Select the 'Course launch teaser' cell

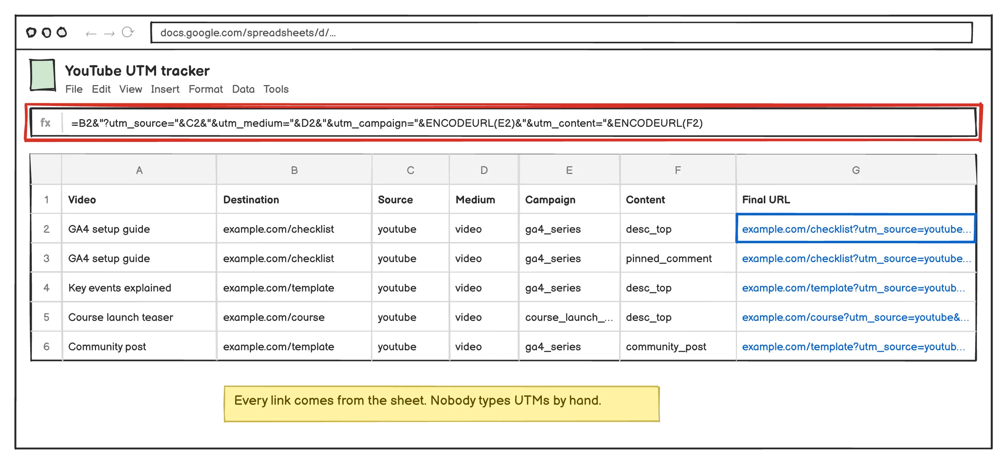pos(139,317)
